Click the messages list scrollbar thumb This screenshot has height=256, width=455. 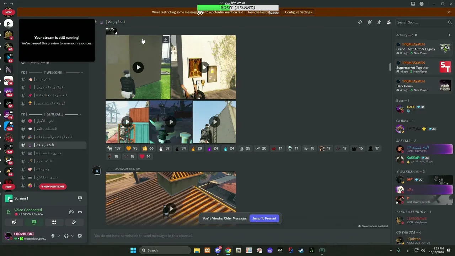click(x=390, y=67)
